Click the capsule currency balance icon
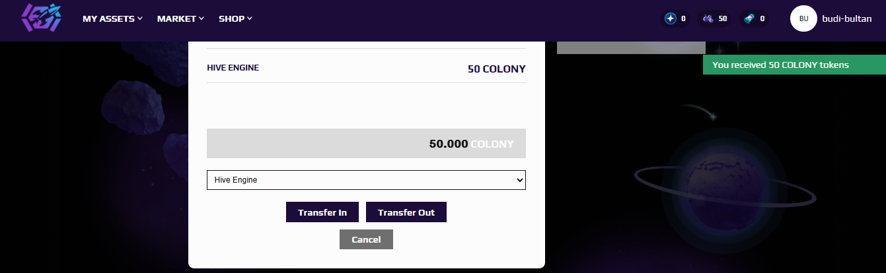The height and width of the screenshot is (273, 886). coord(749,18)
